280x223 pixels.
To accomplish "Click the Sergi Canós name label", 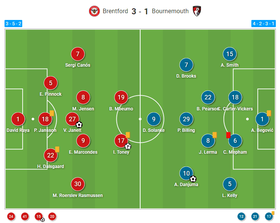I will tap(78, 65).
